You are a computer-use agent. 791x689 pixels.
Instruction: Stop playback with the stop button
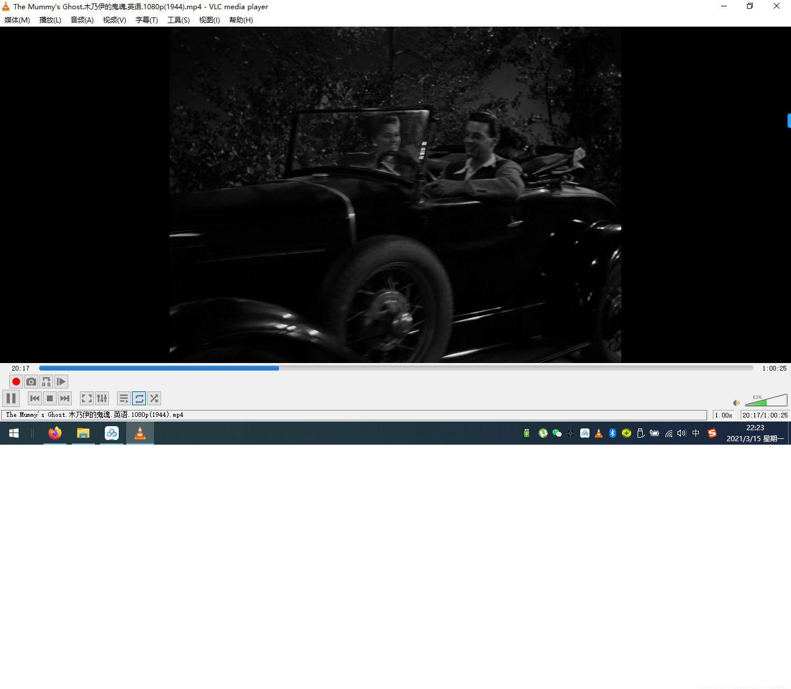(x=50, y=398)
